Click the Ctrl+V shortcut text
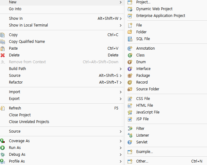The image size is (207, 165). [x=113, y=48]
